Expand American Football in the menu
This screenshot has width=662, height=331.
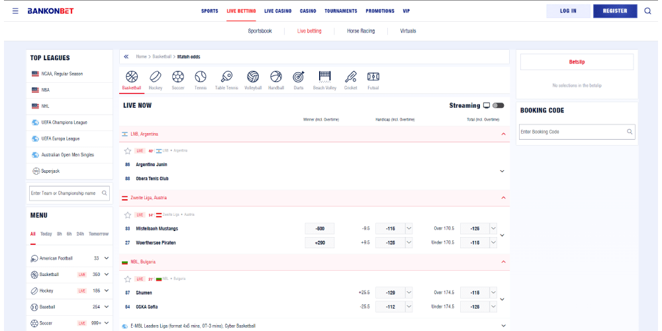point(106,258)
